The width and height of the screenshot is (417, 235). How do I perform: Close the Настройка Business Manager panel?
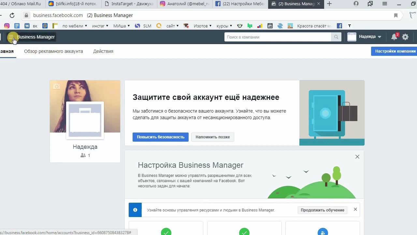pyautogui.click(x=357, y=157)
